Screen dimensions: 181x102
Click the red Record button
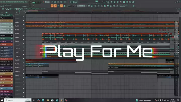(43, 2)
